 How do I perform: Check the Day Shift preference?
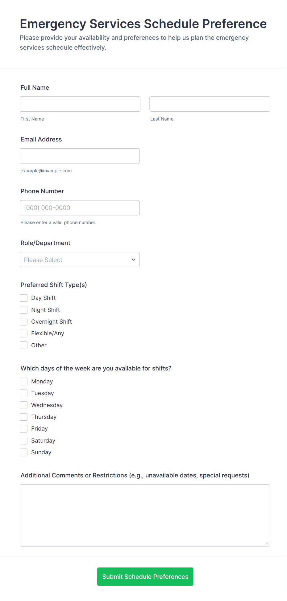click(x=23, y=298)
